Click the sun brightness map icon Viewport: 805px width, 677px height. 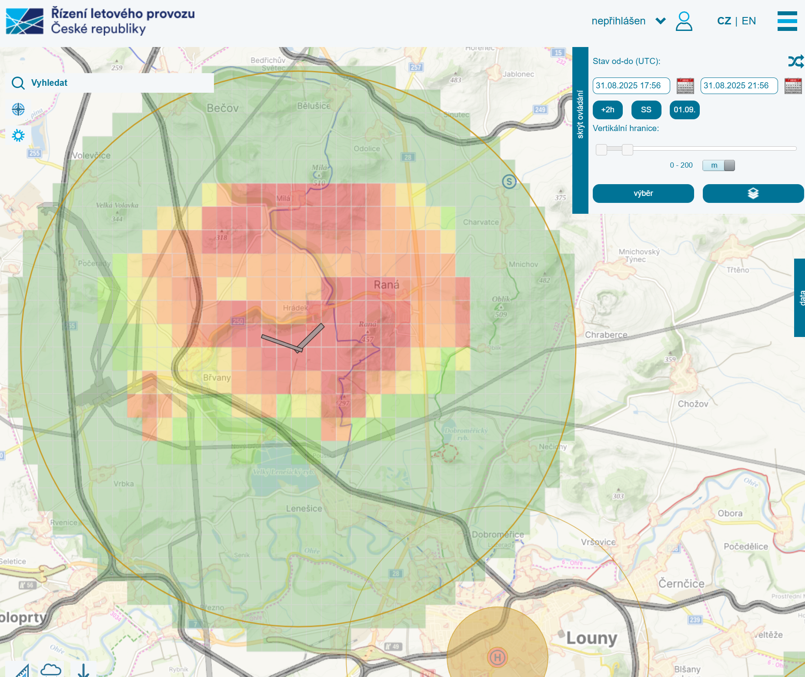click(x=18, y=135)
